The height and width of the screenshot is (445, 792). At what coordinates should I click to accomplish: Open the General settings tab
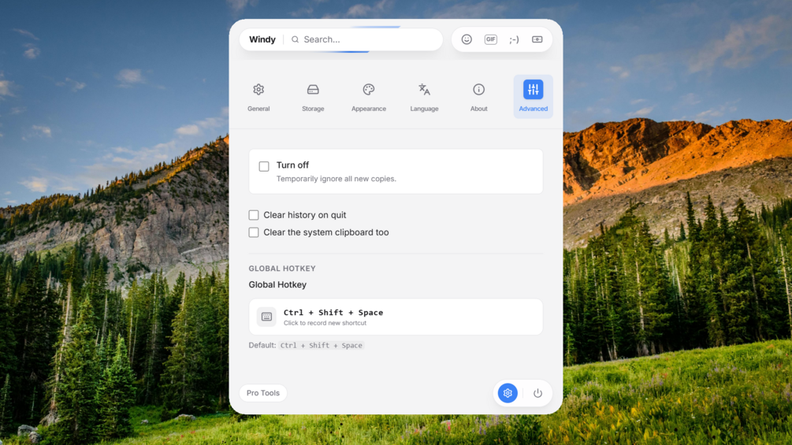coord(258,97)
